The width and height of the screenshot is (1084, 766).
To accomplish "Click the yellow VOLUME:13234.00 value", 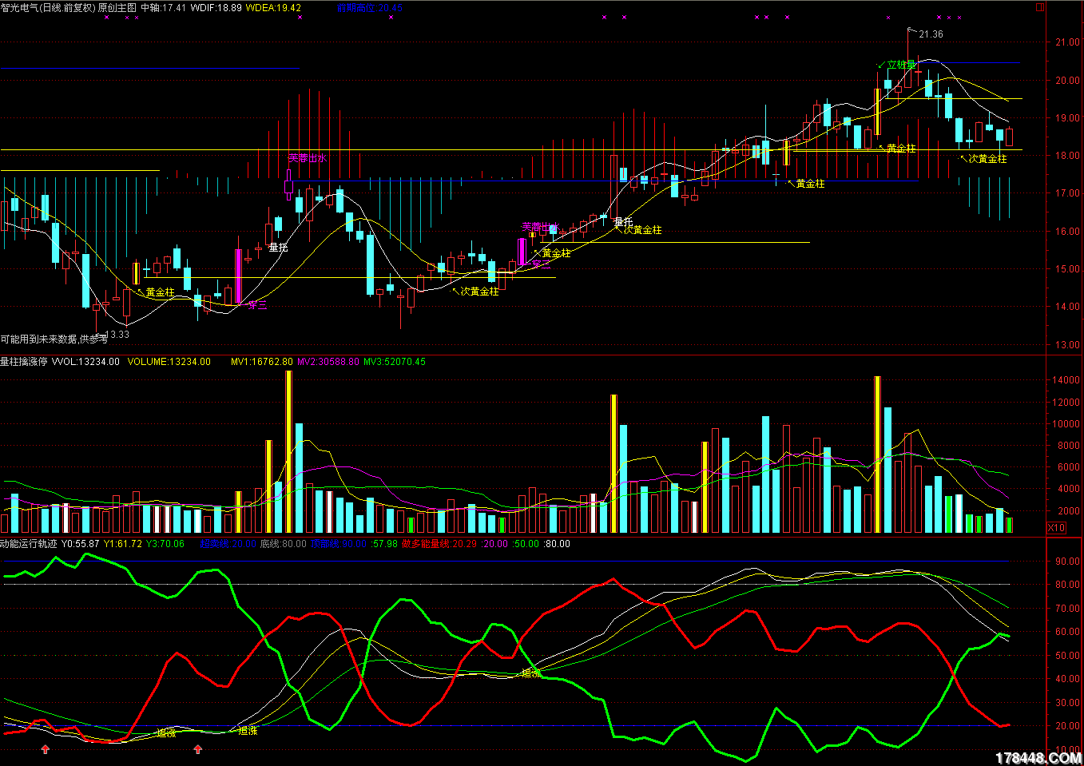I will (169, 362).
